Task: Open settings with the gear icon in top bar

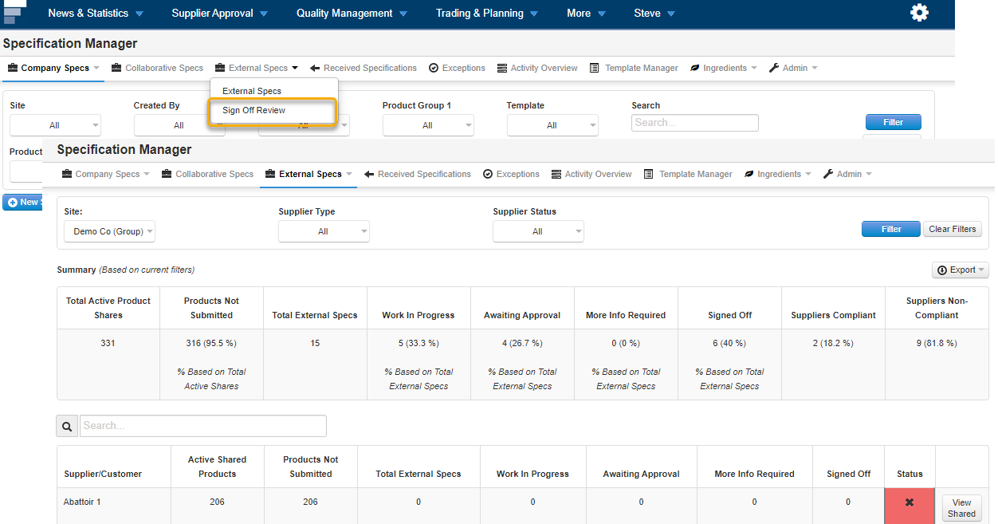Action: tap(919, 13)
